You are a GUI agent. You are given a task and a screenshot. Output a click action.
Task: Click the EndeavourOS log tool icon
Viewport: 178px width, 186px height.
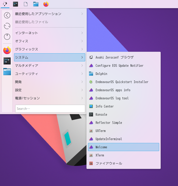(91, 98)
